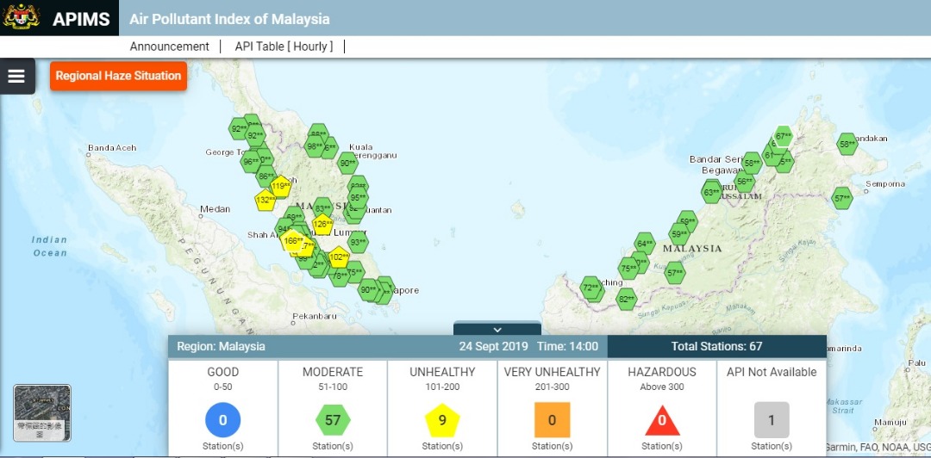Image resolution: width=931 pixels, height=458 pixels.
Task: Select the yellow 166** station marker
Action: pos(292,241)
